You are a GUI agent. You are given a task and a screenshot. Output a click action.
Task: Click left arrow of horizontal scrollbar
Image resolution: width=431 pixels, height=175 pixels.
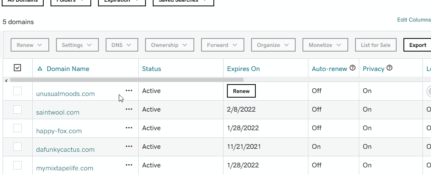(6, 80)
